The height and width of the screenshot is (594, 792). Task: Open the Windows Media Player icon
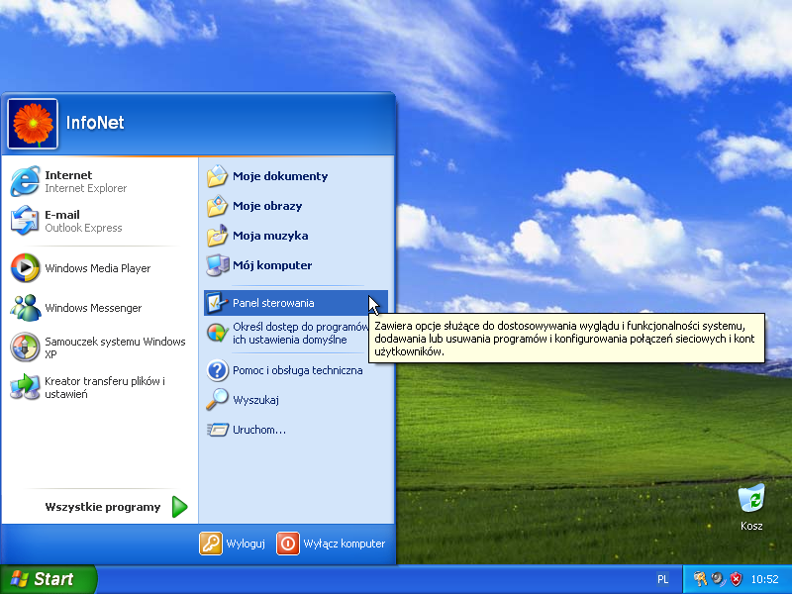25,267
